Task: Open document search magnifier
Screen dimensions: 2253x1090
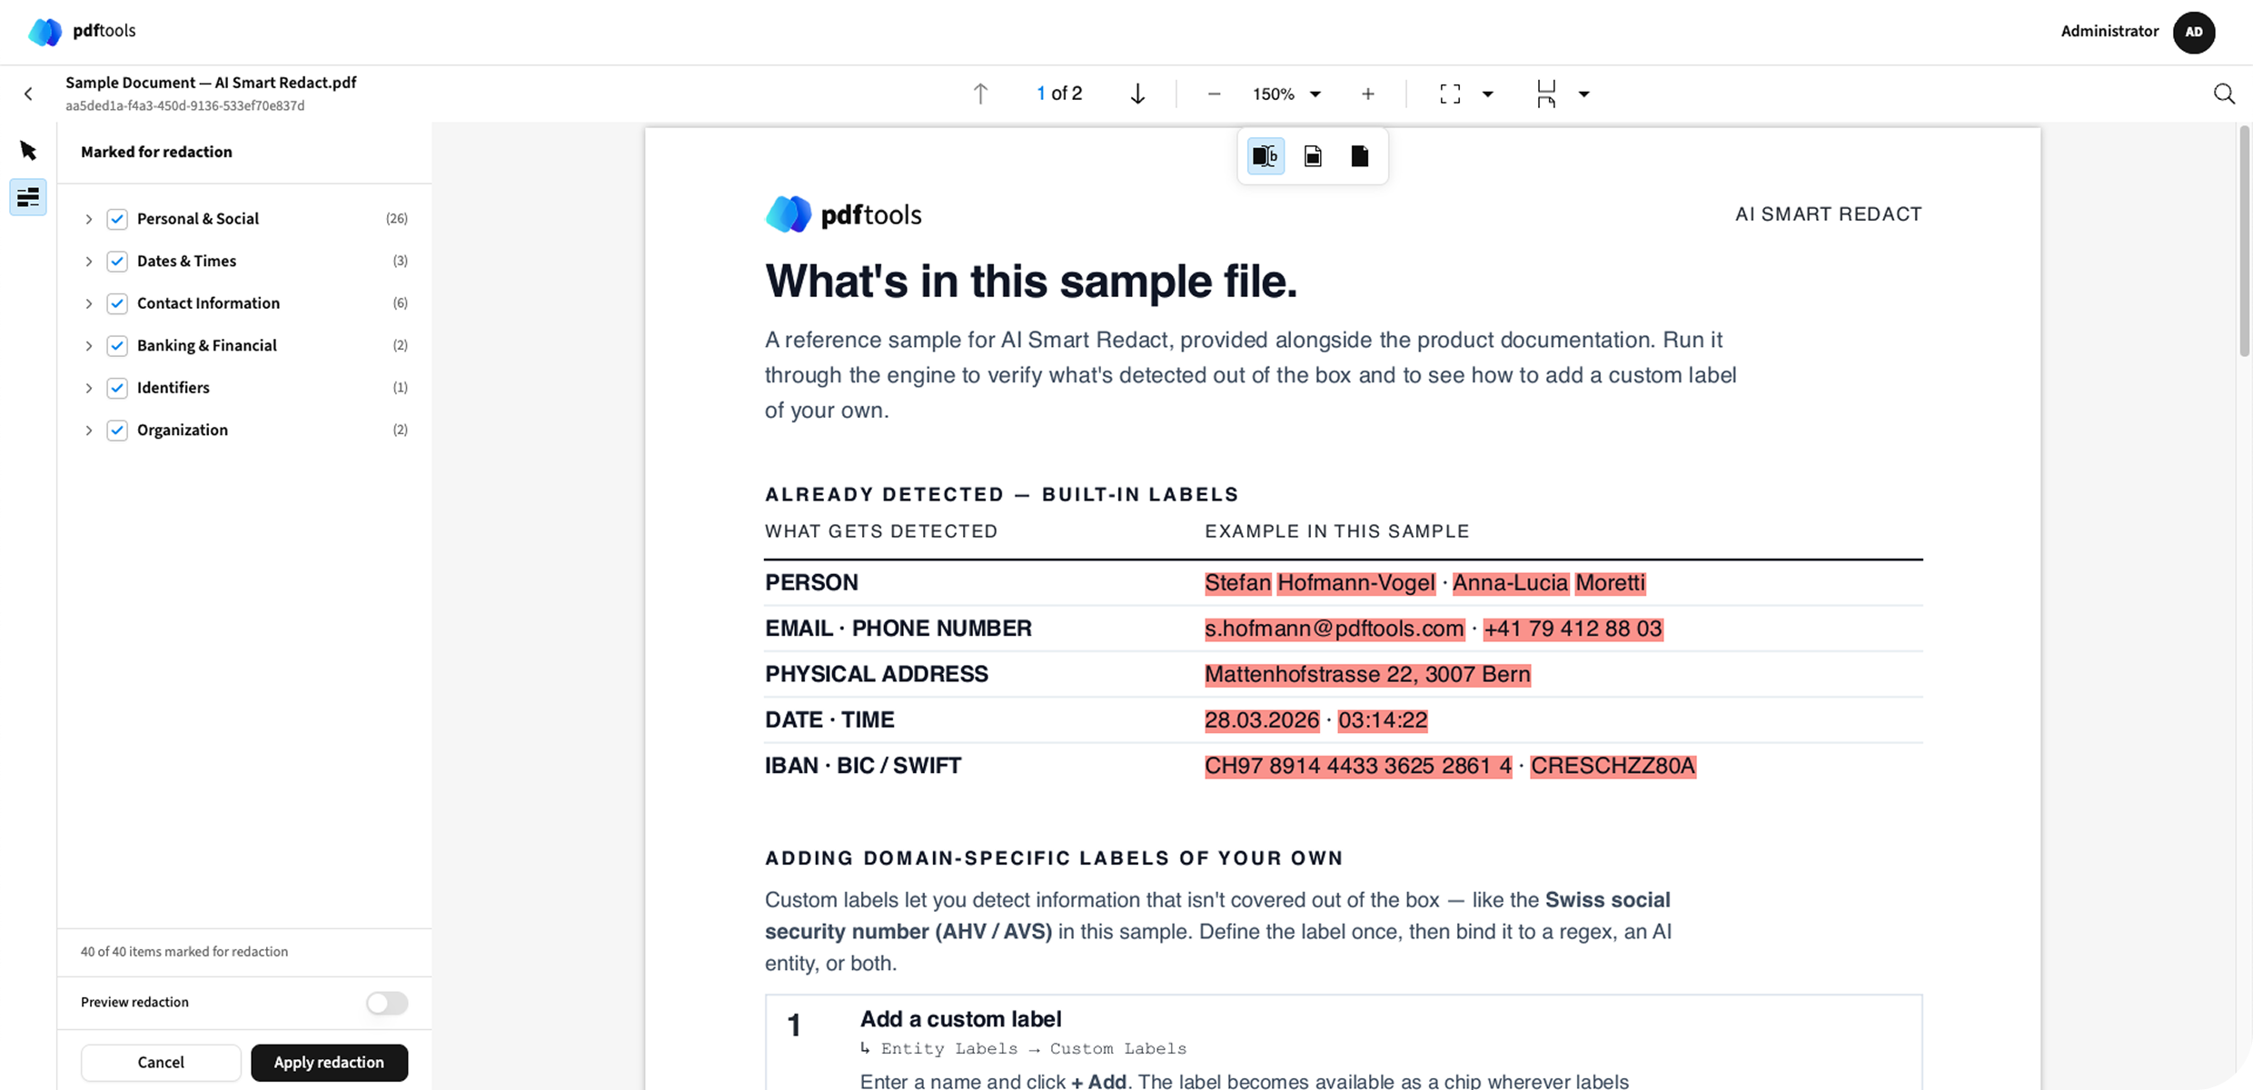Action: [x=2224, y=94]
